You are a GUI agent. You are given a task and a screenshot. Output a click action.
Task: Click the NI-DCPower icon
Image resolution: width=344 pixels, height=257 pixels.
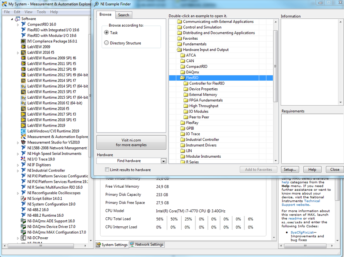pos(23,238)
